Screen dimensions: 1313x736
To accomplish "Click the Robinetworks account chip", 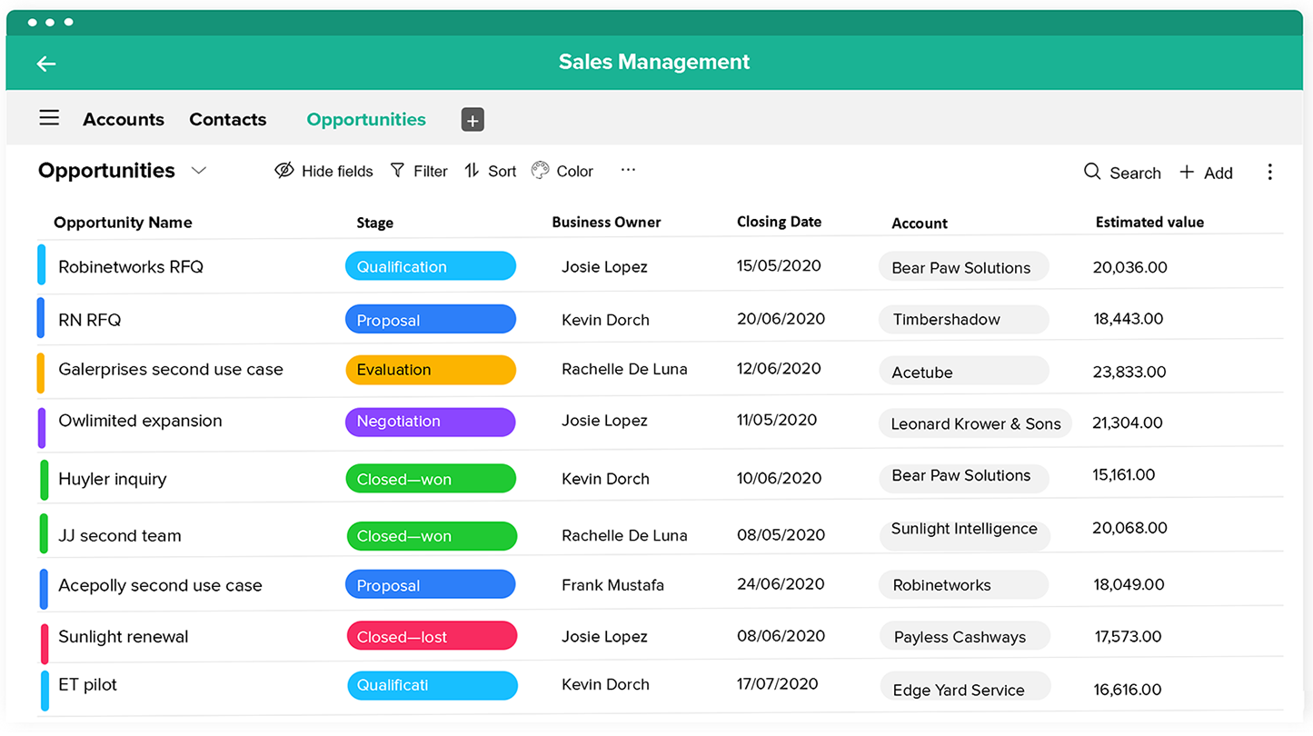I will point(963,585).
